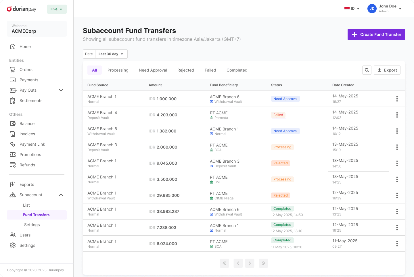The height and width of the screenshot is (277, 414).
Task: Open row menu for IDR 6.024.000 transfer
Action: pyautogui.click(x=397, y=244)
